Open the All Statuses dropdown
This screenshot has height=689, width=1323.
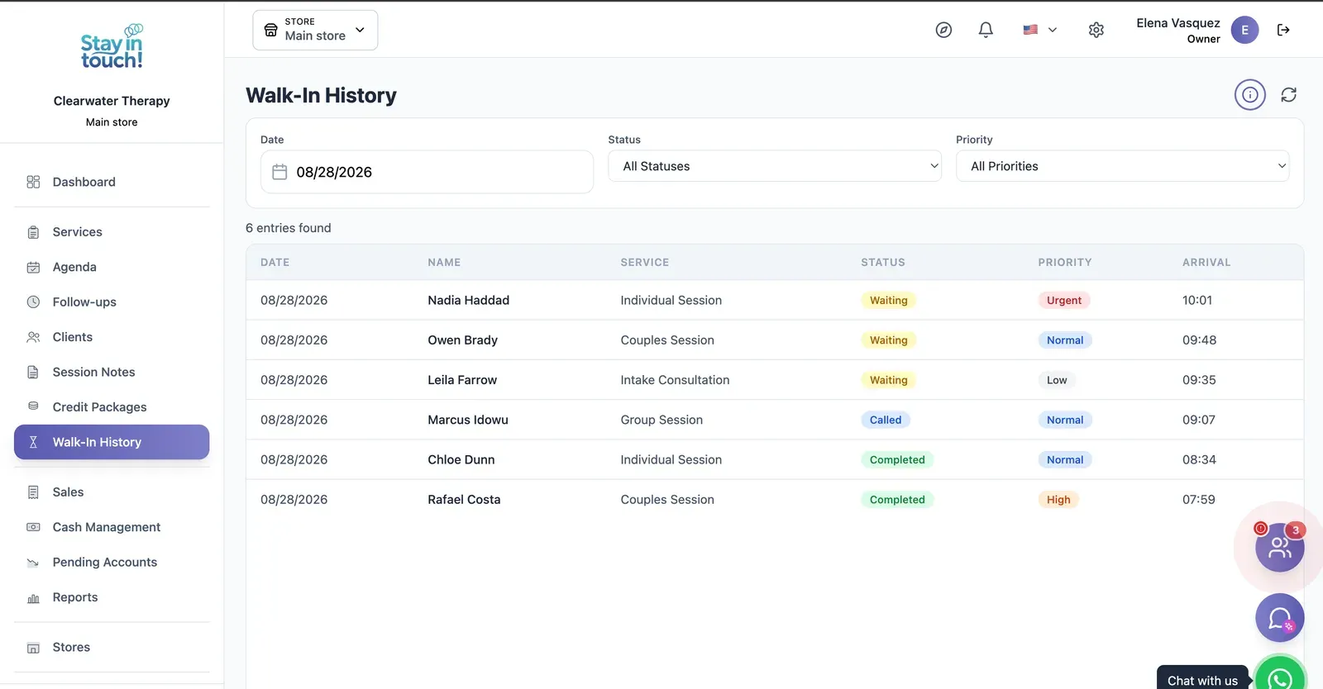775,166
